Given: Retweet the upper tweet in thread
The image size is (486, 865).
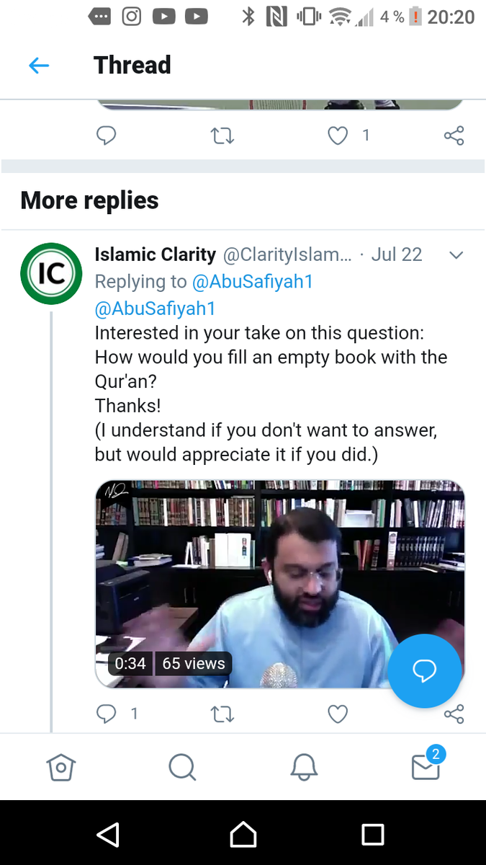Looking at the screenshot, I should pyautogui.click(x=222, y=135).
